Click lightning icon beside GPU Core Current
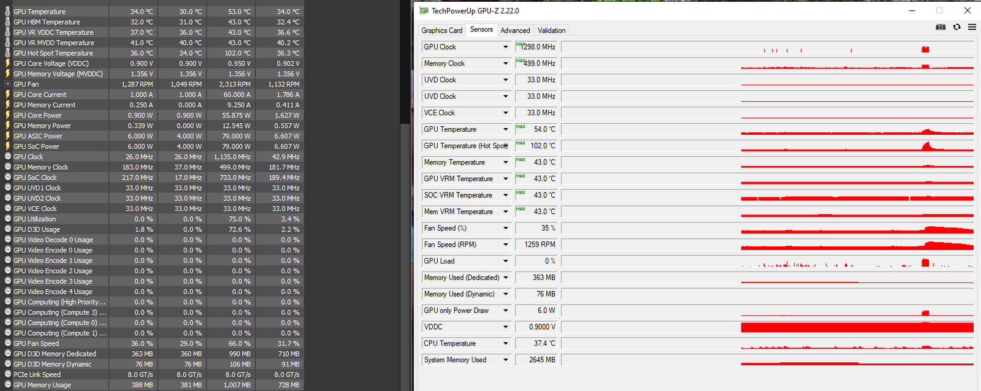The height and width of the screenshot is (391, 981). [x=7, y=94]
